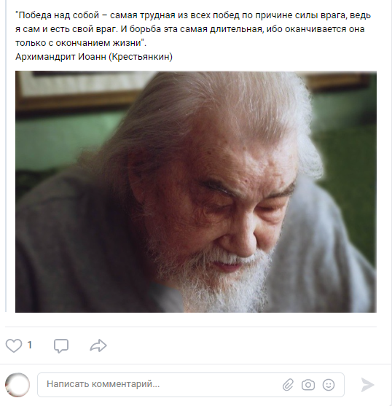Click the word 'Крестьянкин' in the caption
The width and height of the screenshot is (392, 406).
click(140, 56)
